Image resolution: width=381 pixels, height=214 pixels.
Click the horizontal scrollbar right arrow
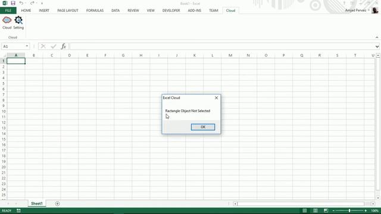(373, 204)
